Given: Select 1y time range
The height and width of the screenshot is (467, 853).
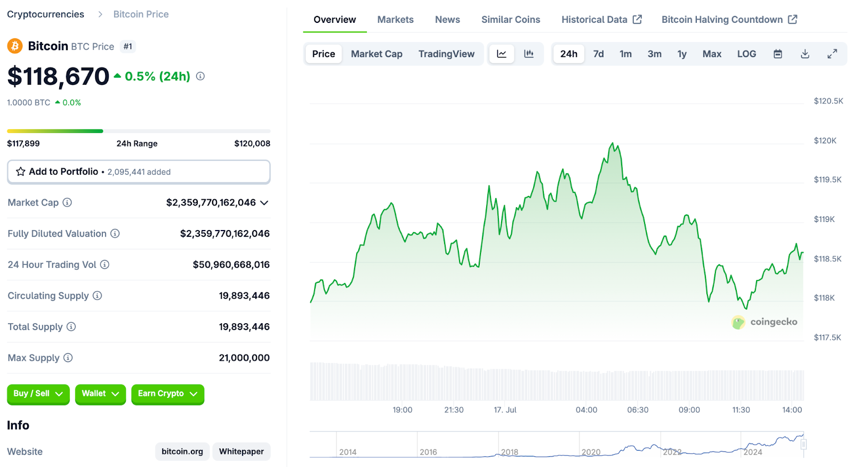Looking at the screenshot, I should pos(682,54).
